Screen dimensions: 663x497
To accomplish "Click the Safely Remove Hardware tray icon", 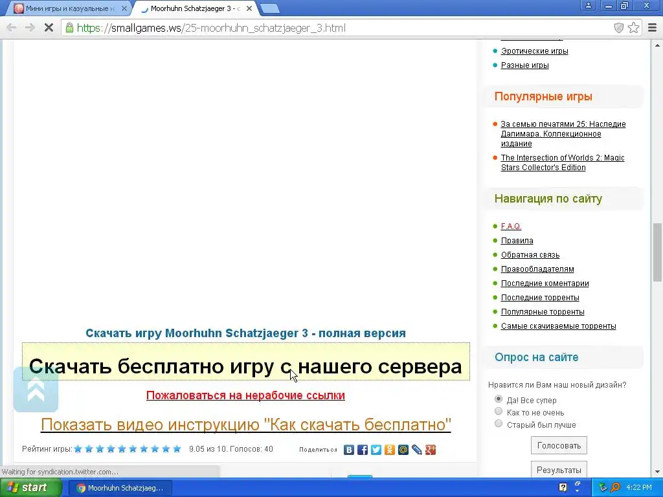I will tap(603, 487).
